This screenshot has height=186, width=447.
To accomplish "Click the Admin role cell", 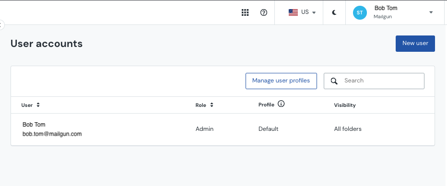I will [204, 129].
